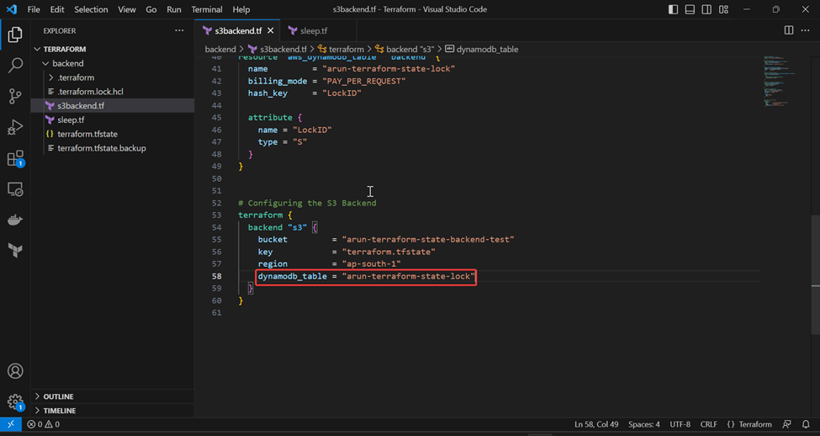Toggle the bottom Panel visibility
The width and height of the screenshot is (820, 436).
click(x=690, y=9)
